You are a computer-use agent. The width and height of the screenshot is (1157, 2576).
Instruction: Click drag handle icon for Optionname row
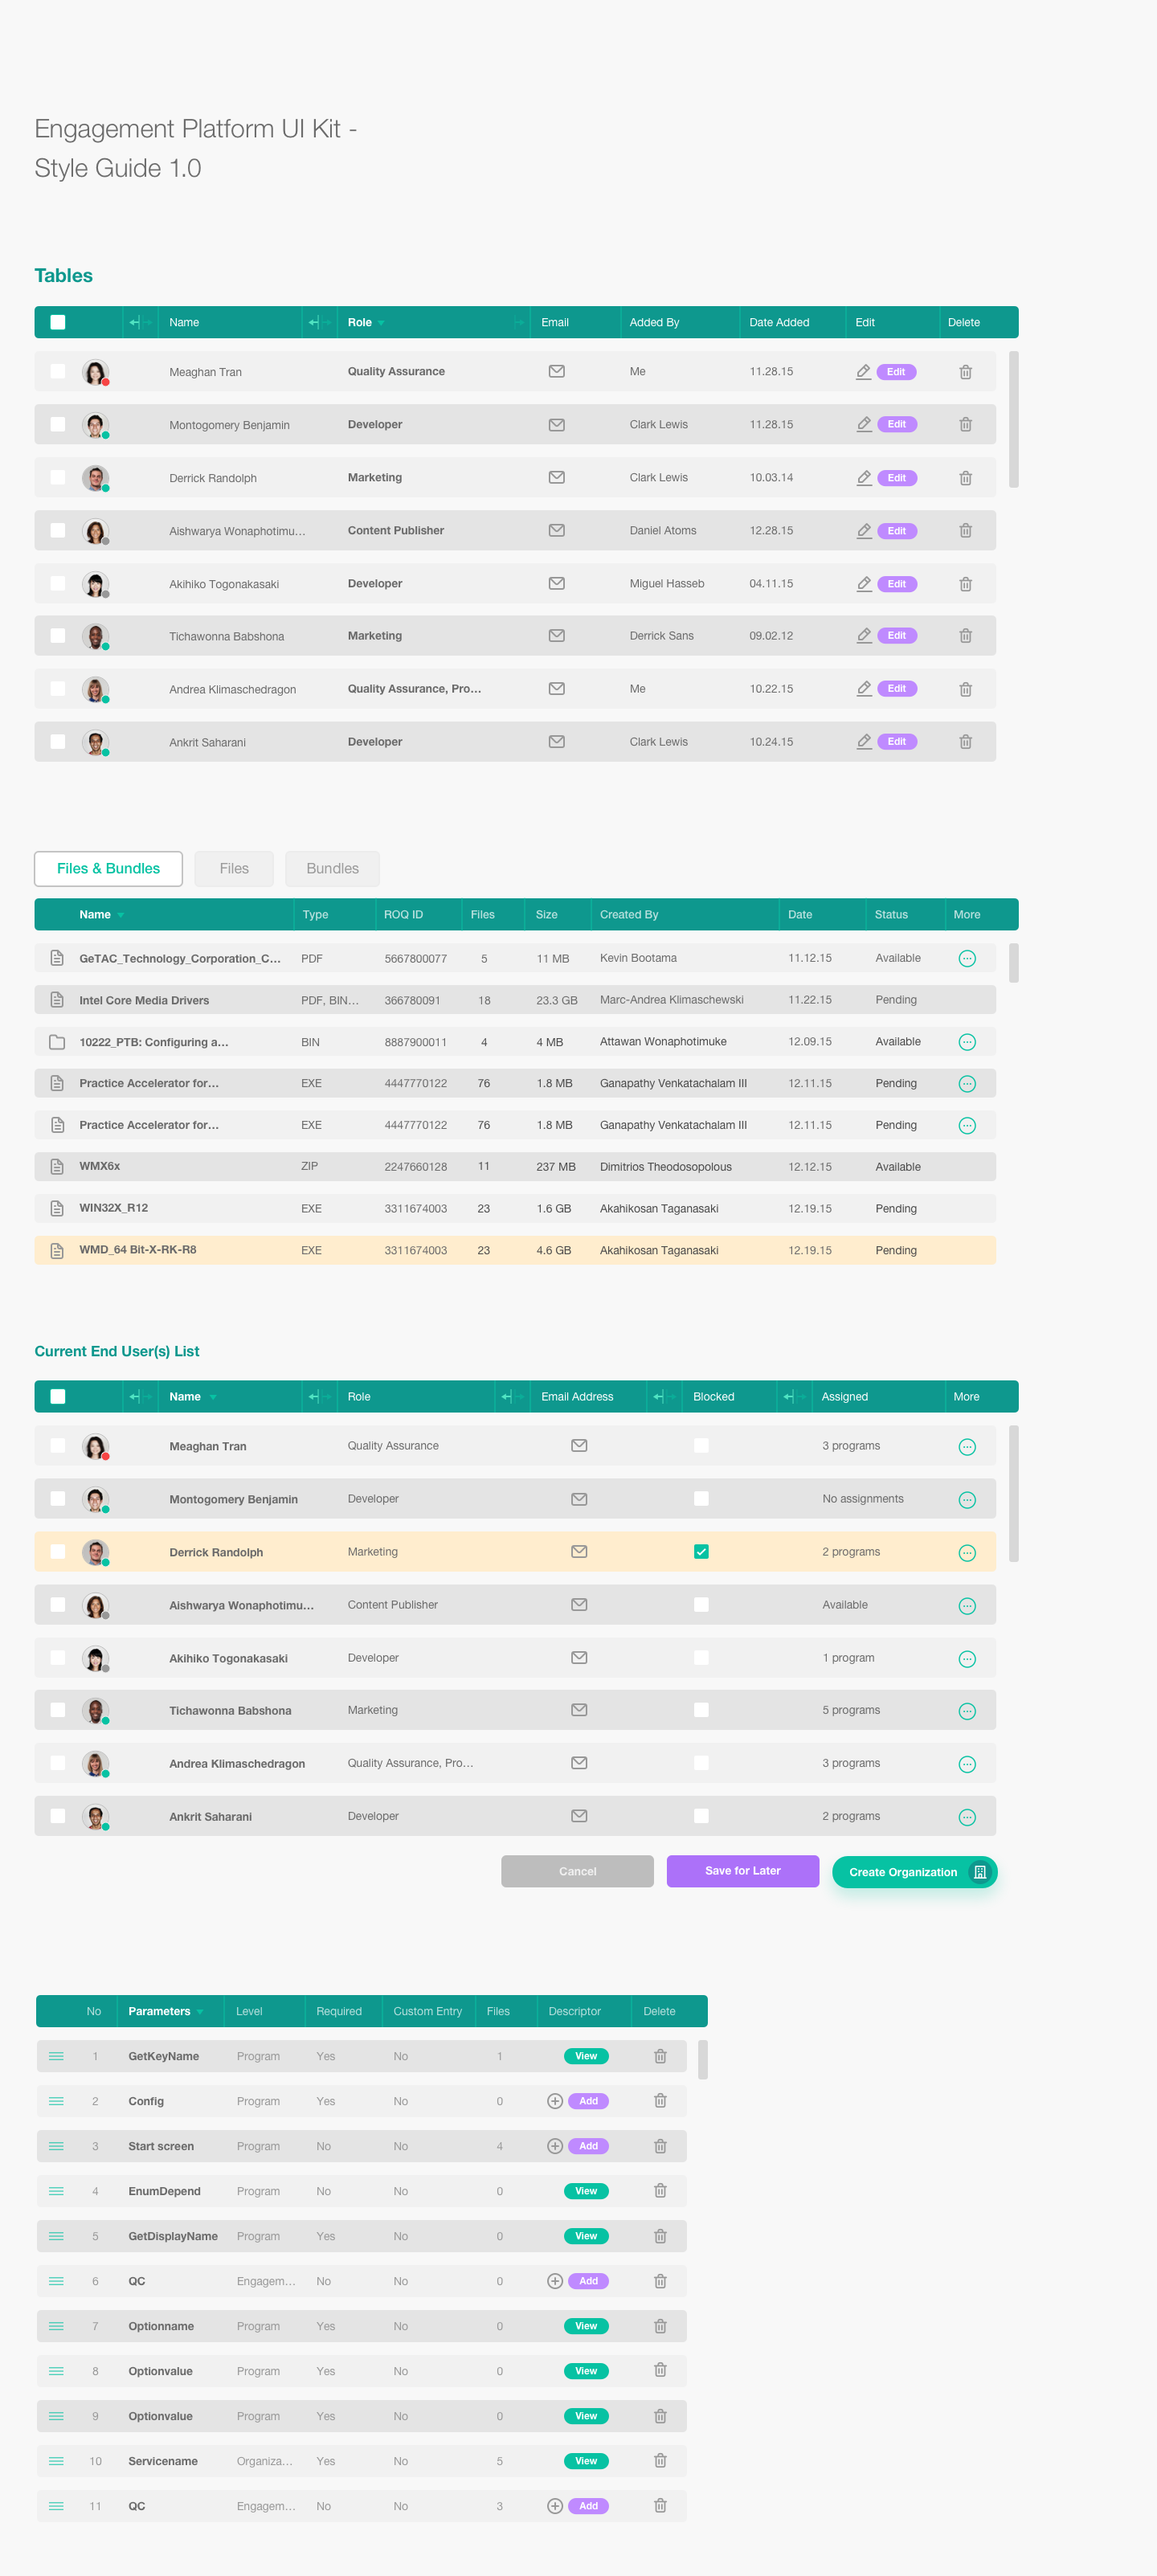tap(57, 2326)
